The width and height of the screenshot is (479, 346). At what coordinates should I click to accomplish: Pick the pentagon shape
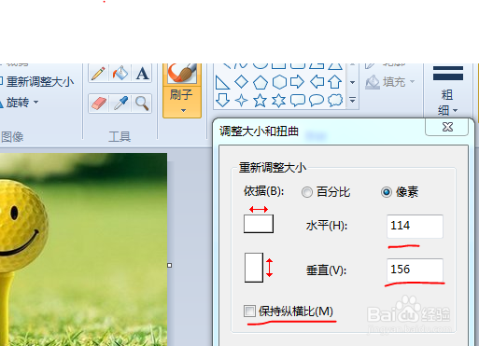[x=261, y=83]
